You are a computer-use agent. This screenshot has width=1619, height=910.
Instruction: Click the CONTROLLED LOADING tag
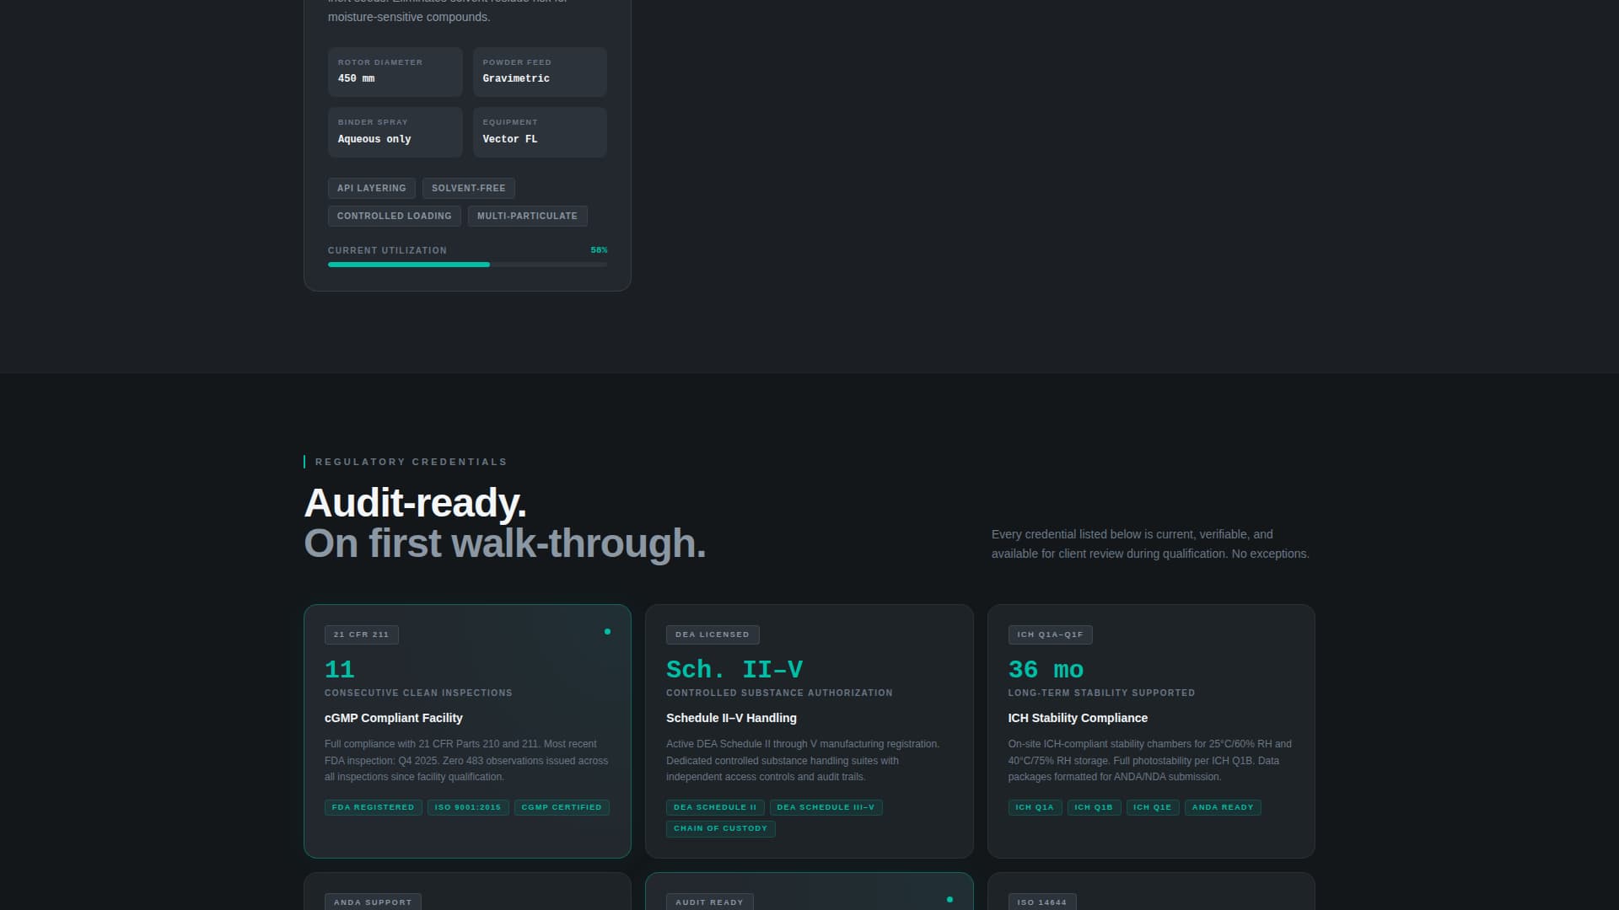394,216
